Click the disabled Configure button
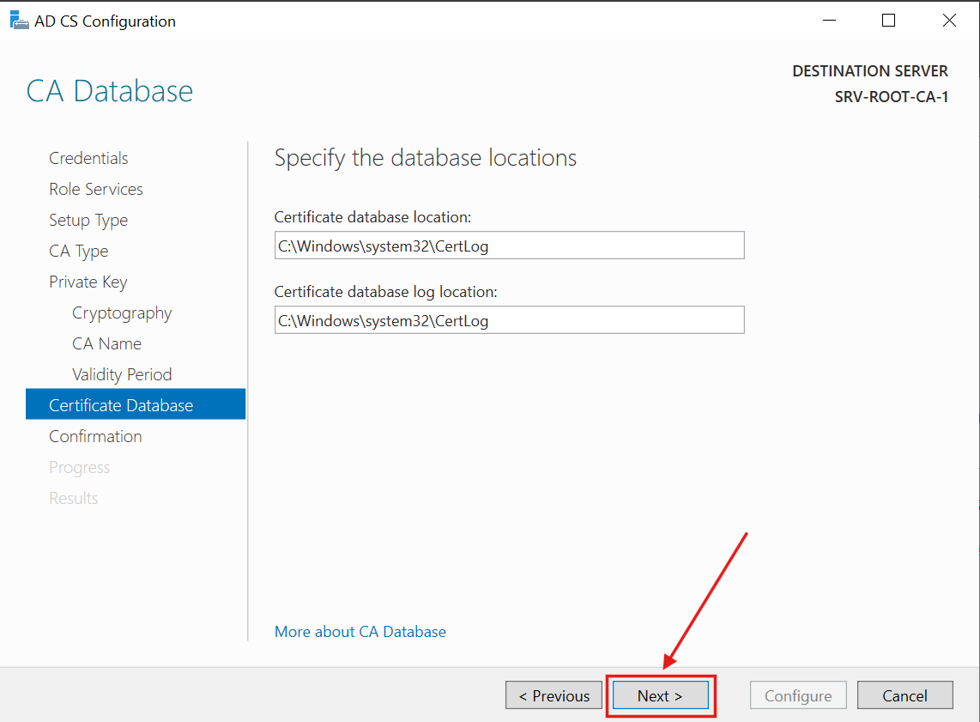The image size is (980, 722). point(798,695)
